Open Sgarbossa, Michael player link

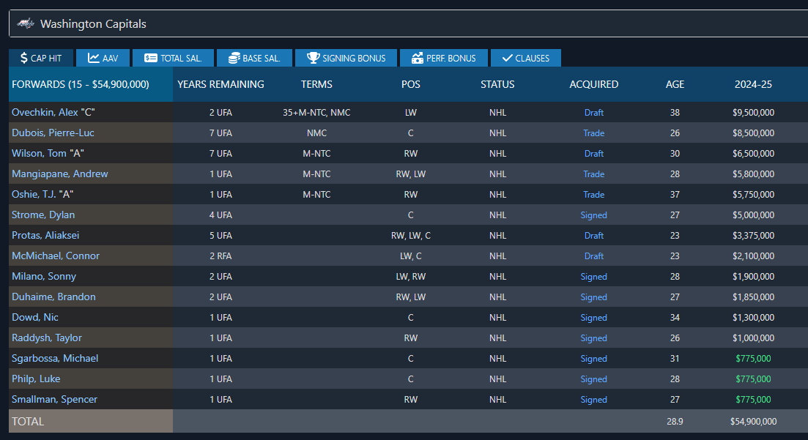pos(55,359)
